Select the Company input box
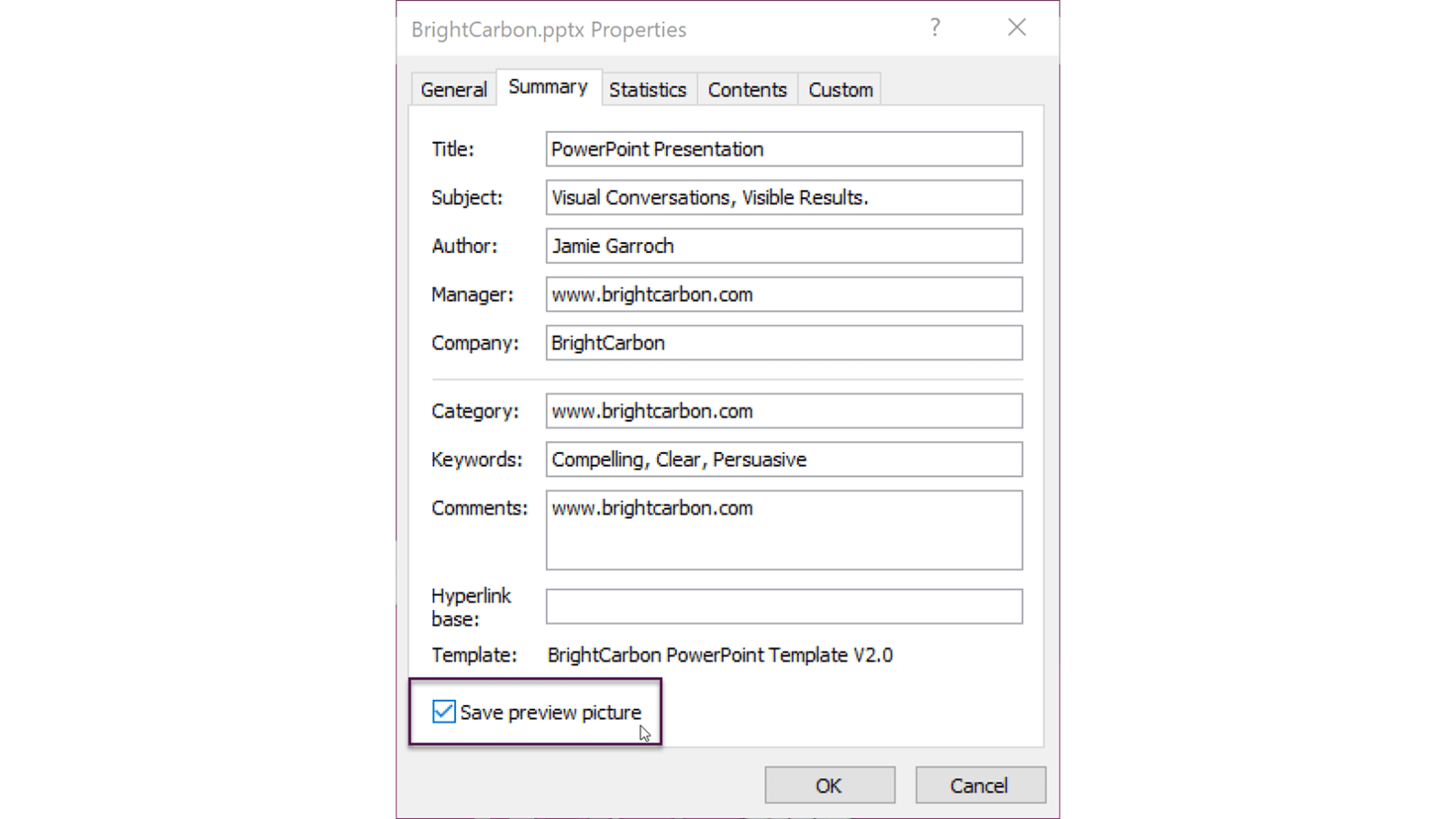This screenshot has height=819, width=1456. pos(784,343)
